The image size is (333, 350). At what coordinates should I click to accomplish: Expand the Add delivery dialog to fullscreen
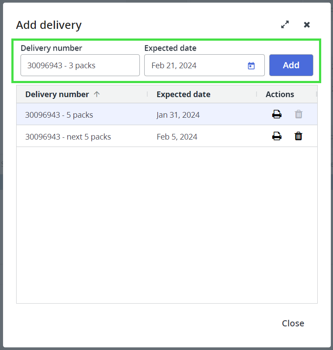click(x=285, y=25)
